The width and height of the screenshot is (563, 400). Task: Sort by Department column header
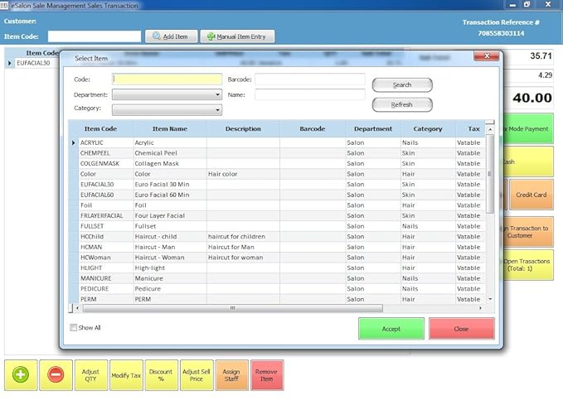pyautogui.click(x=372, y=129)
